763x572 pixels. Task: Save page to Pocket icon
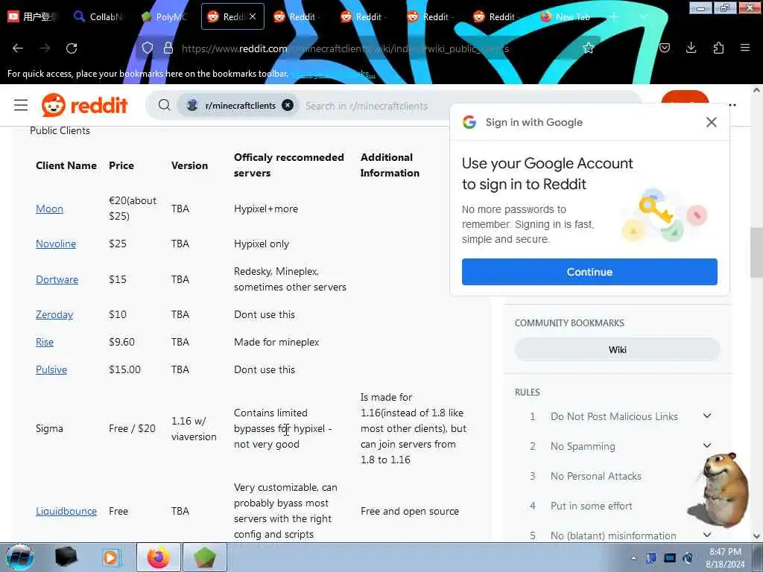665,48
